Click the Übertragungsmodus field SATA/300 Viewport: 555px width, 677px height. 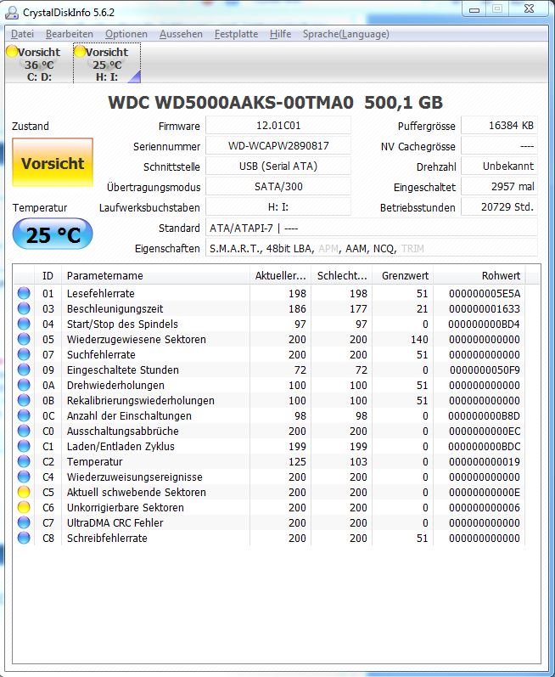278,187
